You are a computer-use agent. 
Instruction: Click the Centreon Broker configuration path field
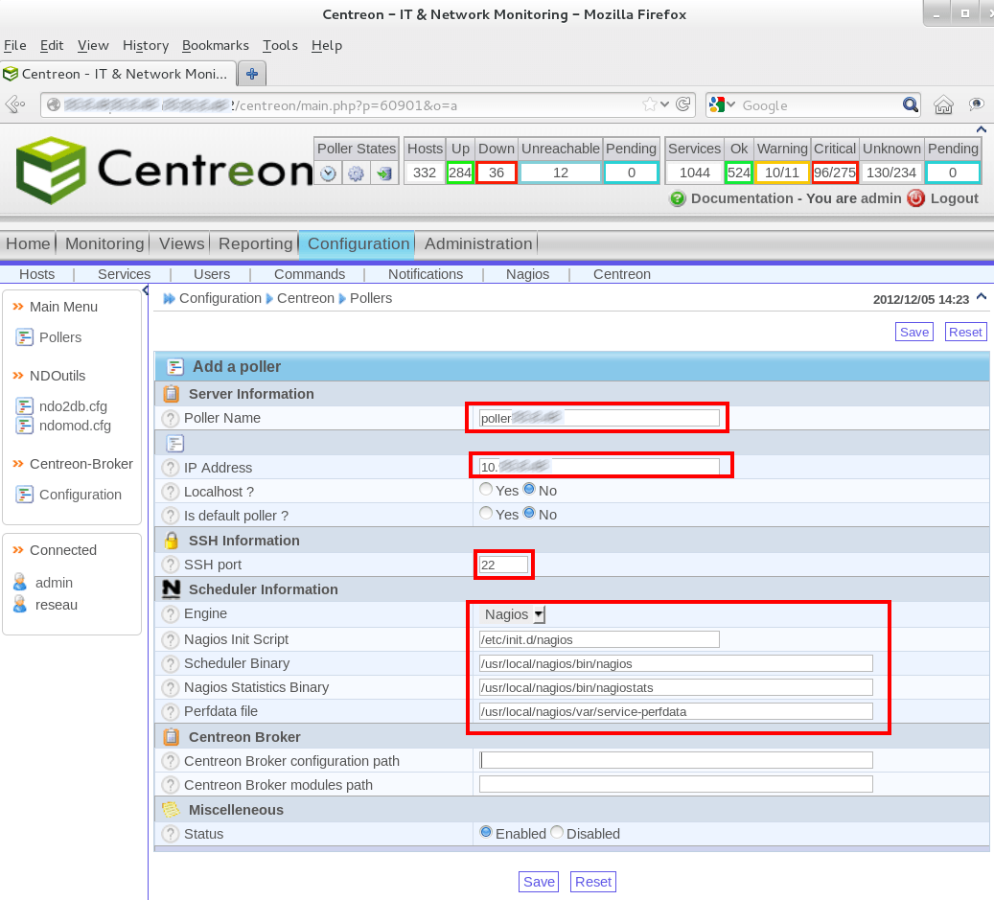675,760
